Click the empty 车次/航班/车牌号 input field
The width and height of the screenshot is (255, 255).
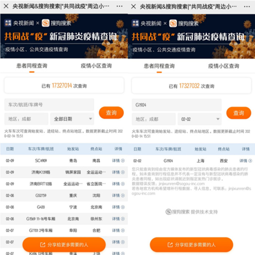pyautogui.click(x=49, y=105)
